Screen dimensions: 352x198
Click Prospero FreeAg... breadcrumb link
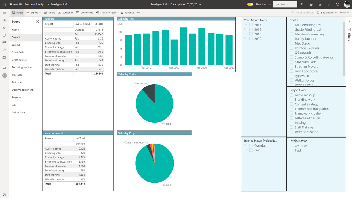(35, 4)
